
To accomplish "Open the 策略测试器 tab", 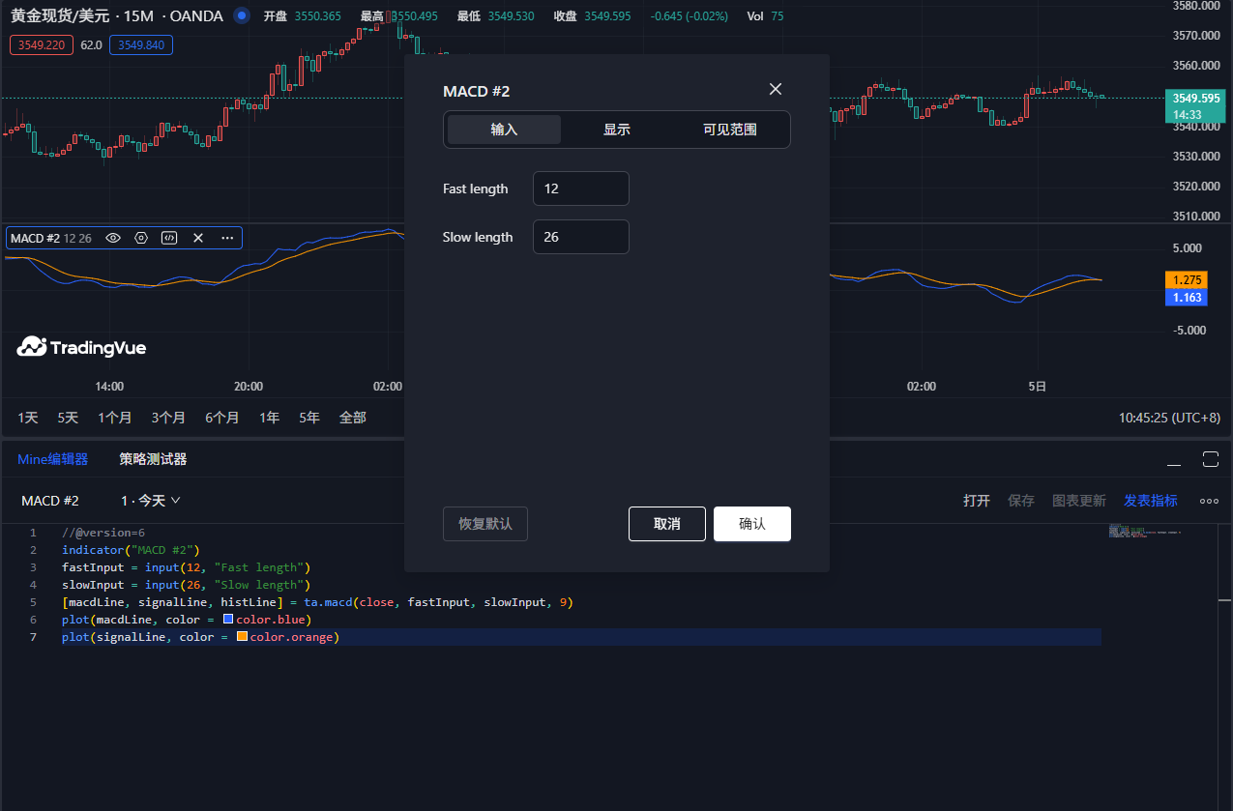I will click(x=153, y=459).
